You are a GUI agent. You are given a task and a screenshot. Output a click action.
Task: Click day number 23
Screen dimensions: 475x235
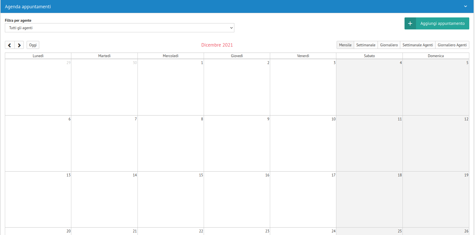click(267, 231)
